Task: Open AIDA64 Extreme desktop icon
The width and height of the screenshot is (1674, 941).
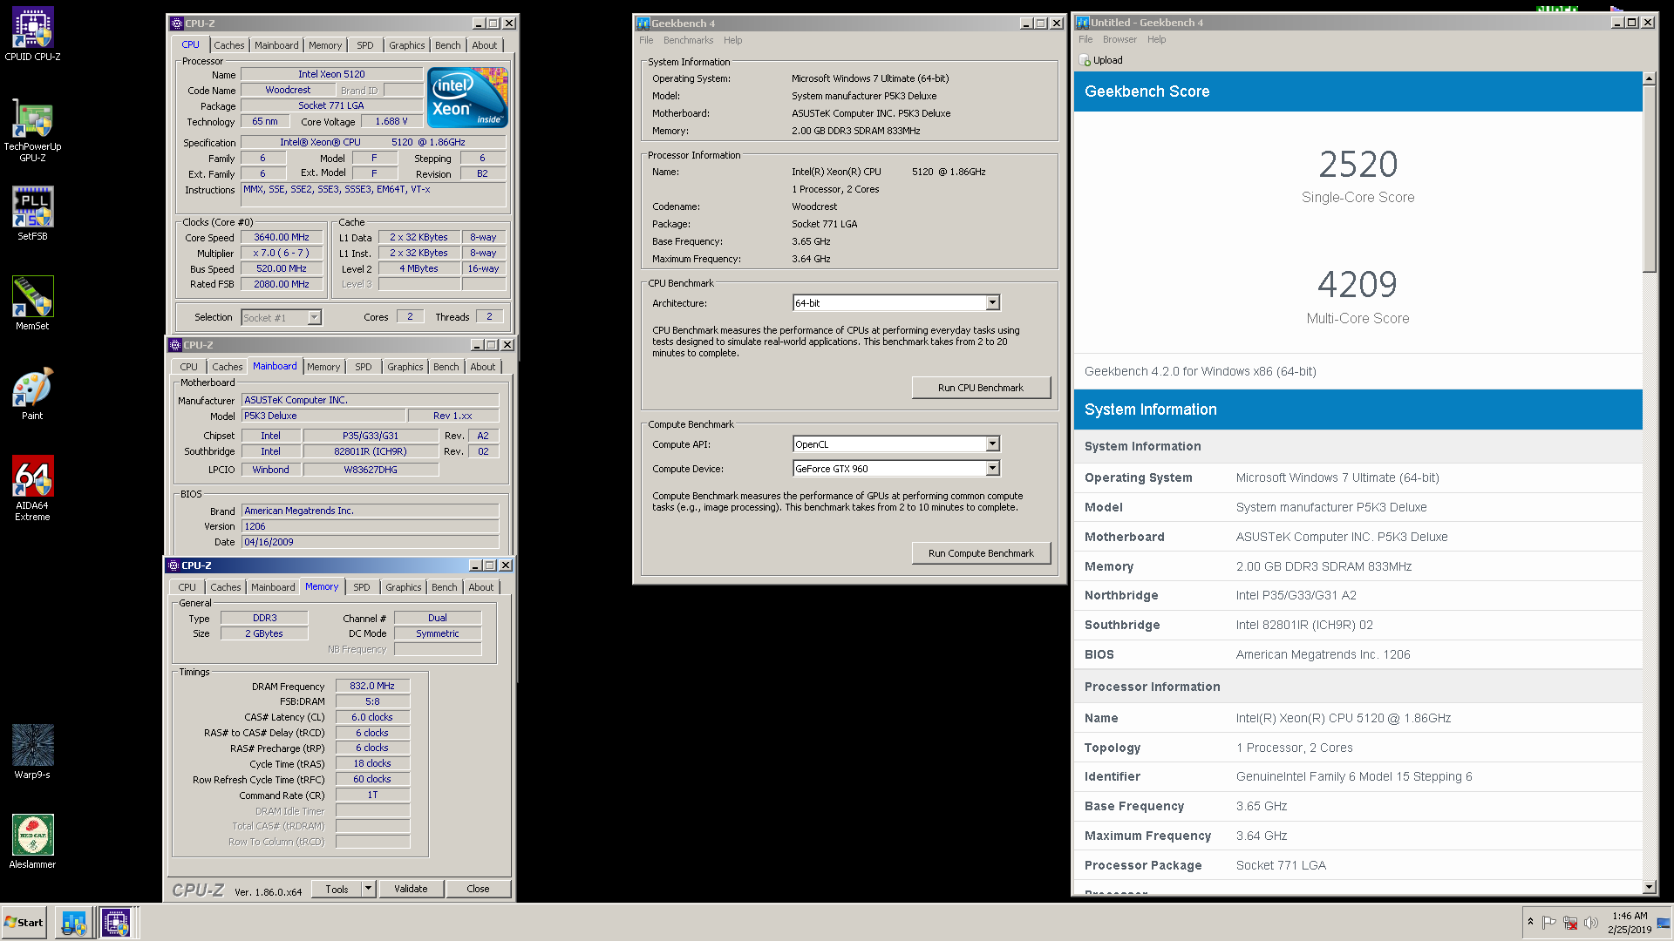Action: (32, 488)
